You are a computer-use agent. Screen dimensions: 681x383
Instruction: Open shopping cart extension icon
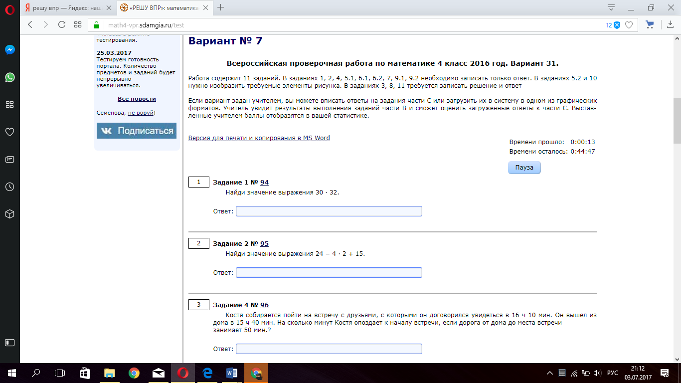[650, 24]
